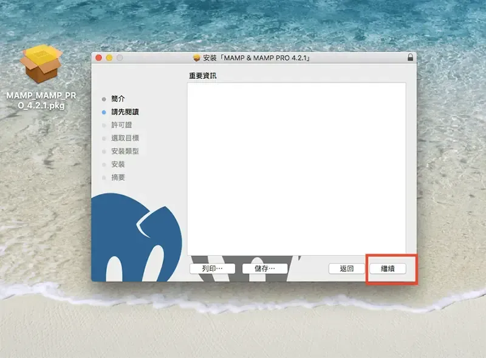Click the 儲存… (Save) button
The width and height of the screenshot is (486, 358).
[265, 268]
